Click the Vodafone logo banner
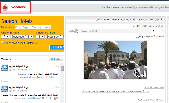 point(15,7)
